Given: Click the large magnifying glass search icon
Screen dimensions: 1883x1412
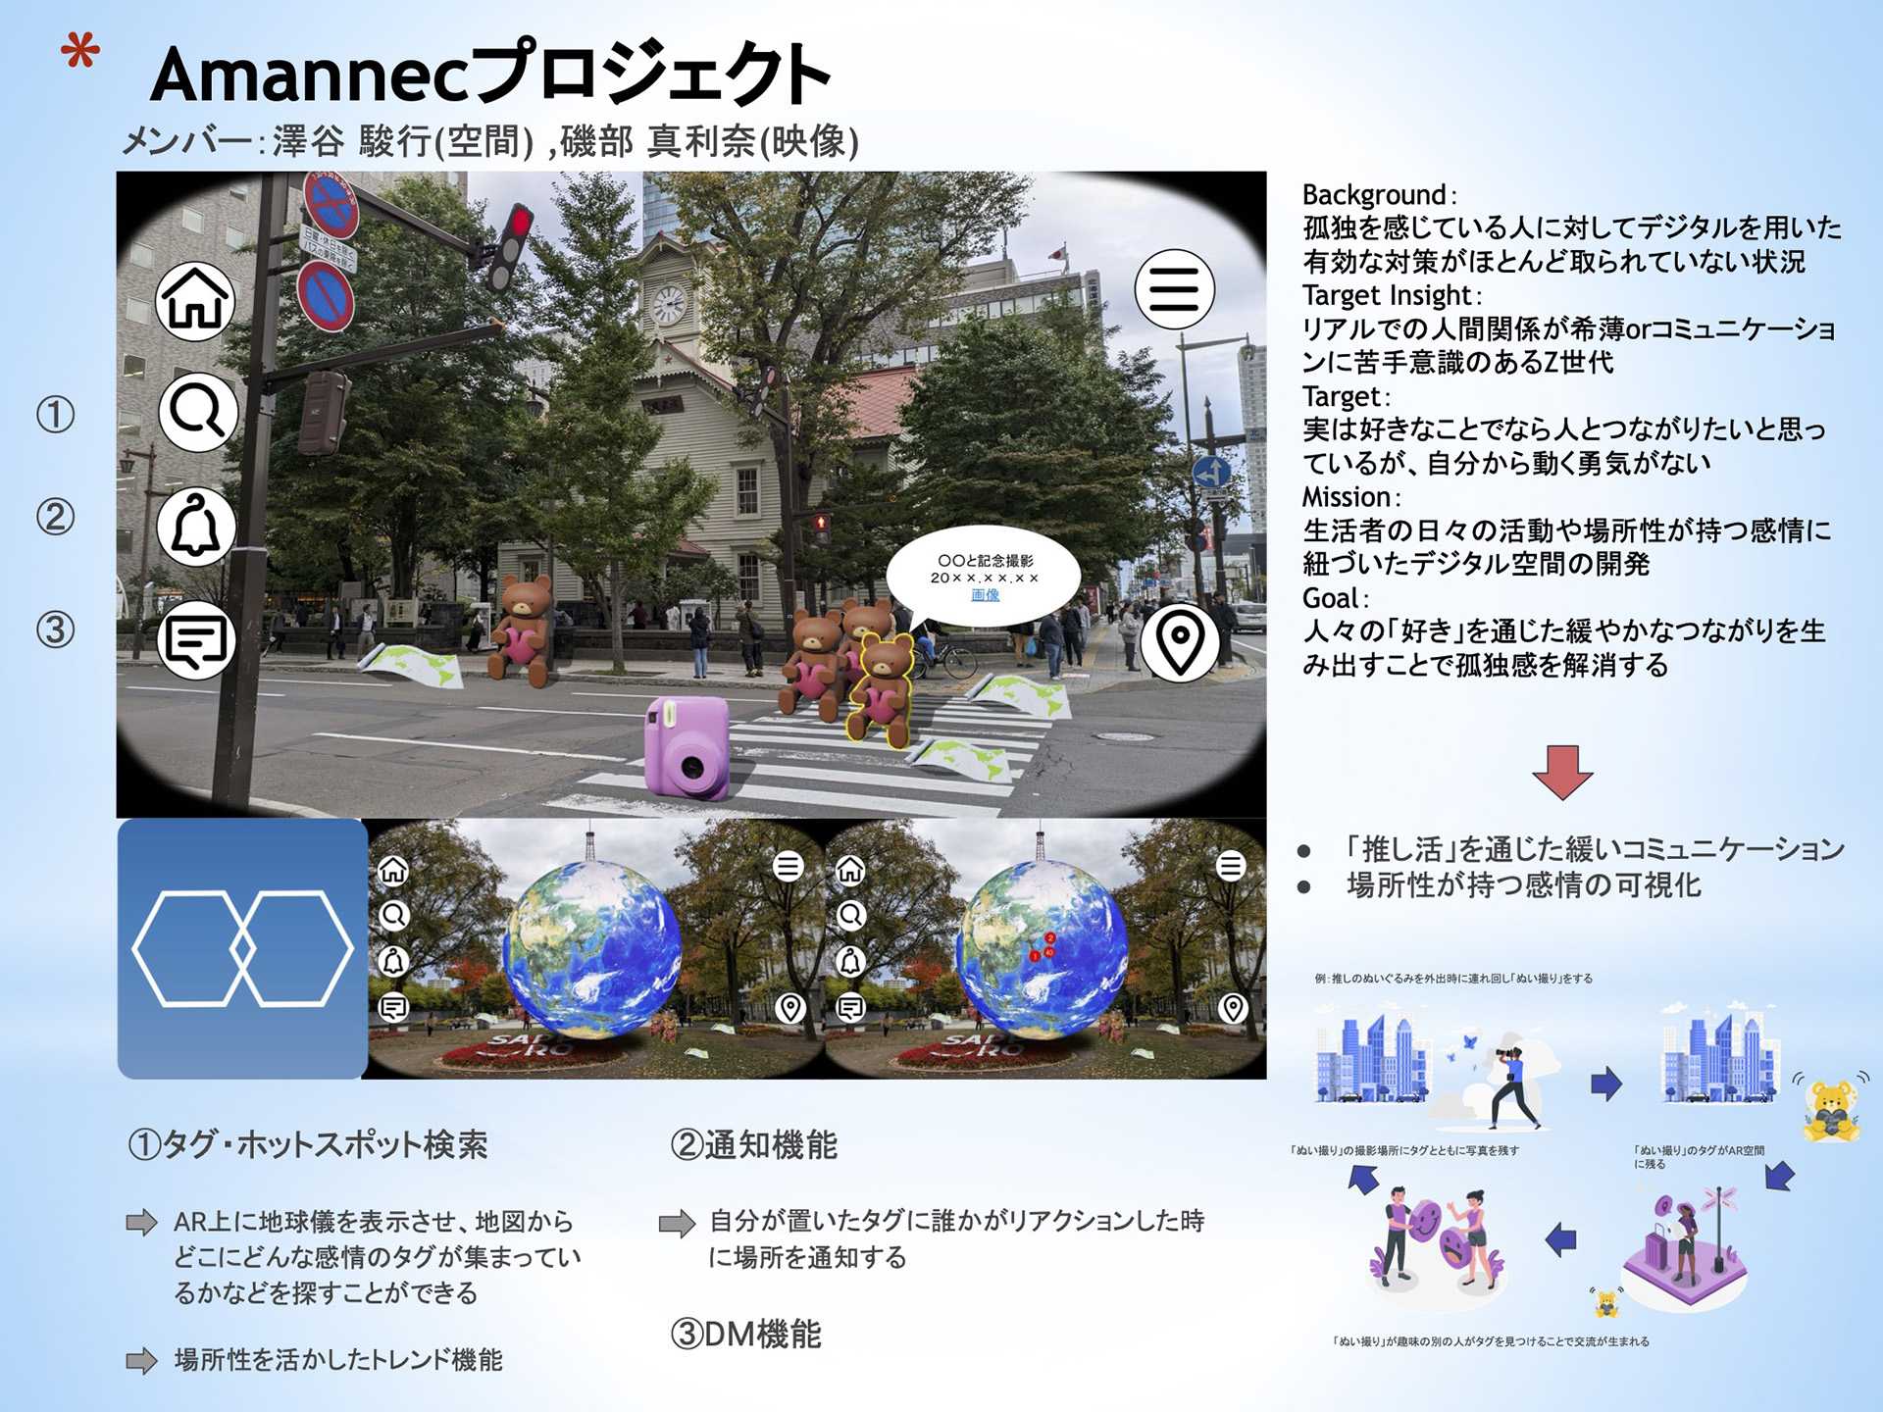Looking at the screenshot, I should 198,412.
